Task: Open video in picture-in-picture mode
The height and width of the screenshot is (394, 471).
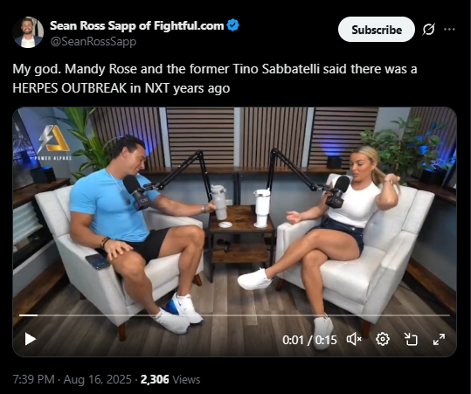Action: click(x=411, y=339)
